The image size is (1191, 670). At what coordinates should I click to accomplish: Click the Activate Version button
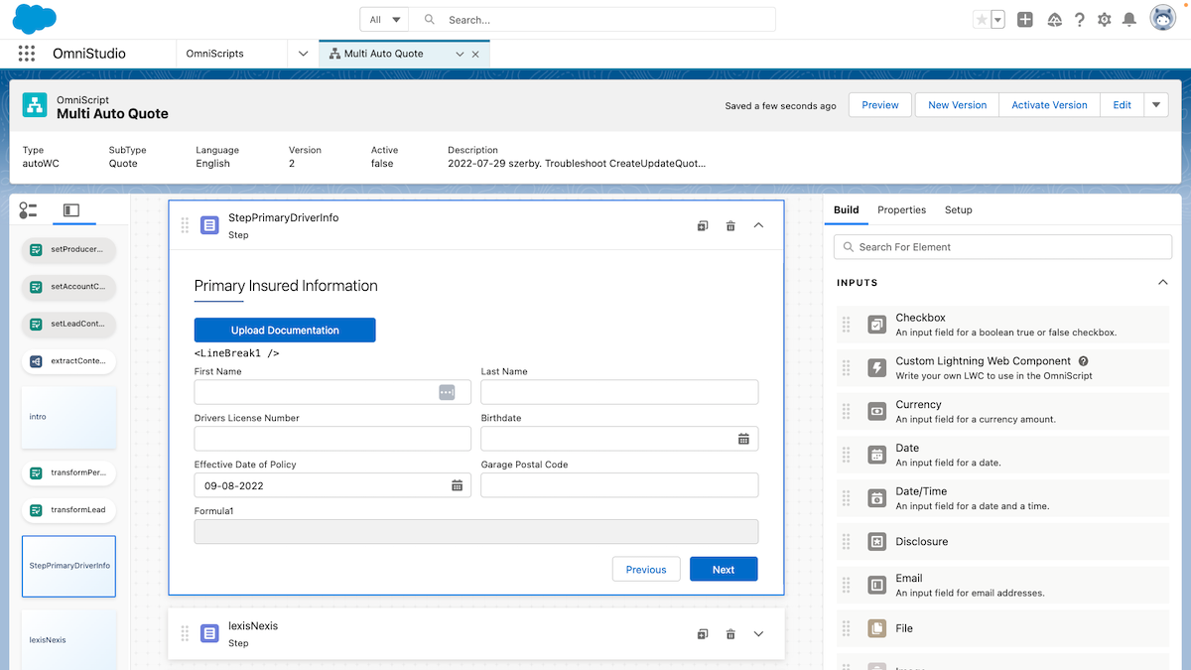coord(1049,105)
